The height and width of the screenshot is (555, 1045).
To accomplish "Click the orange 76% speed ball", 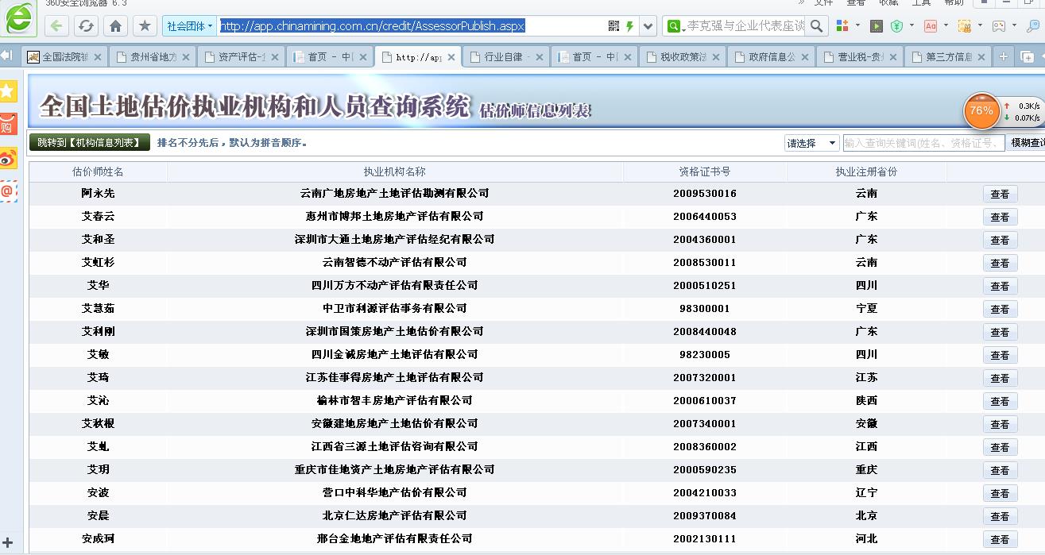I will click(x=981, y=111).
